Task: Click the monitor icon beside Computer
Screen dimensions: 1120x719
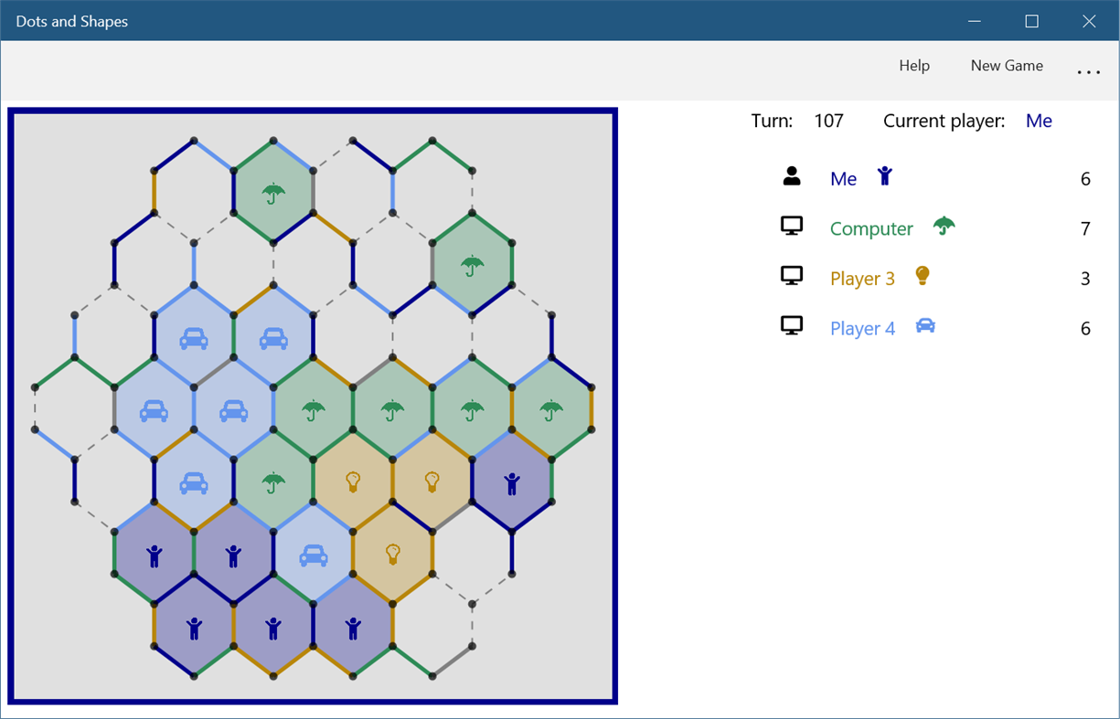Action: click(x=792, y=226)
